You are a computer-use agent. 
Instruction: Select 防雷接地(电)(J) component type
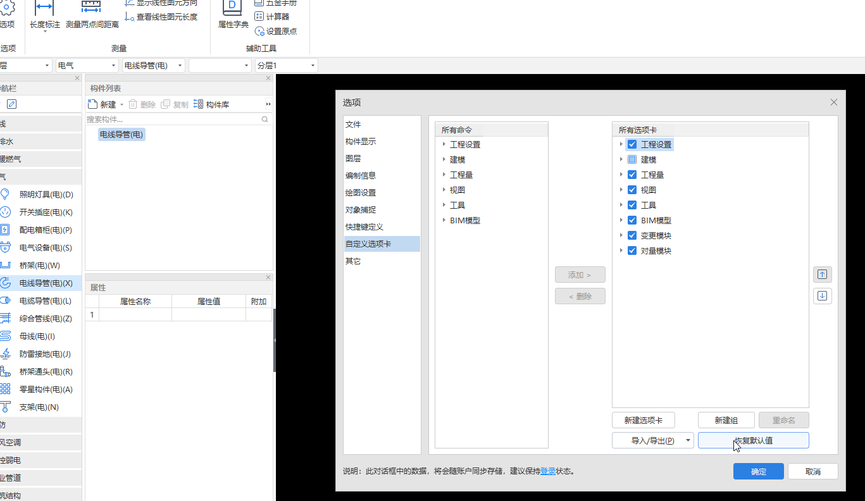pyautogui.click(x=40, y=354)
